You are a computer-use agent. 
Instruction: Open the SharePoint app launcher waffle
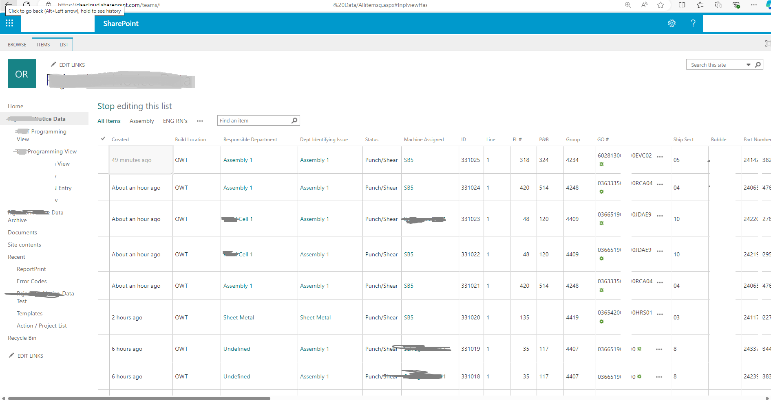[9, 23]
